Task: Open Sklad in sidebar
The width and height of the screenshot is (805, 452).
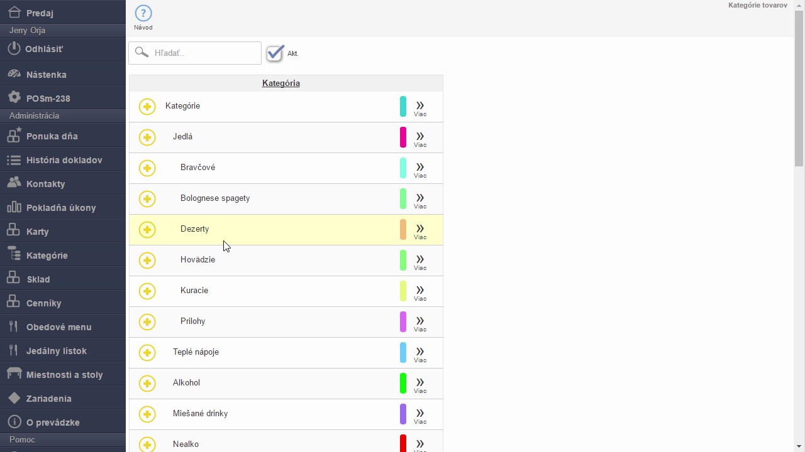Action: tap(63, 279)
